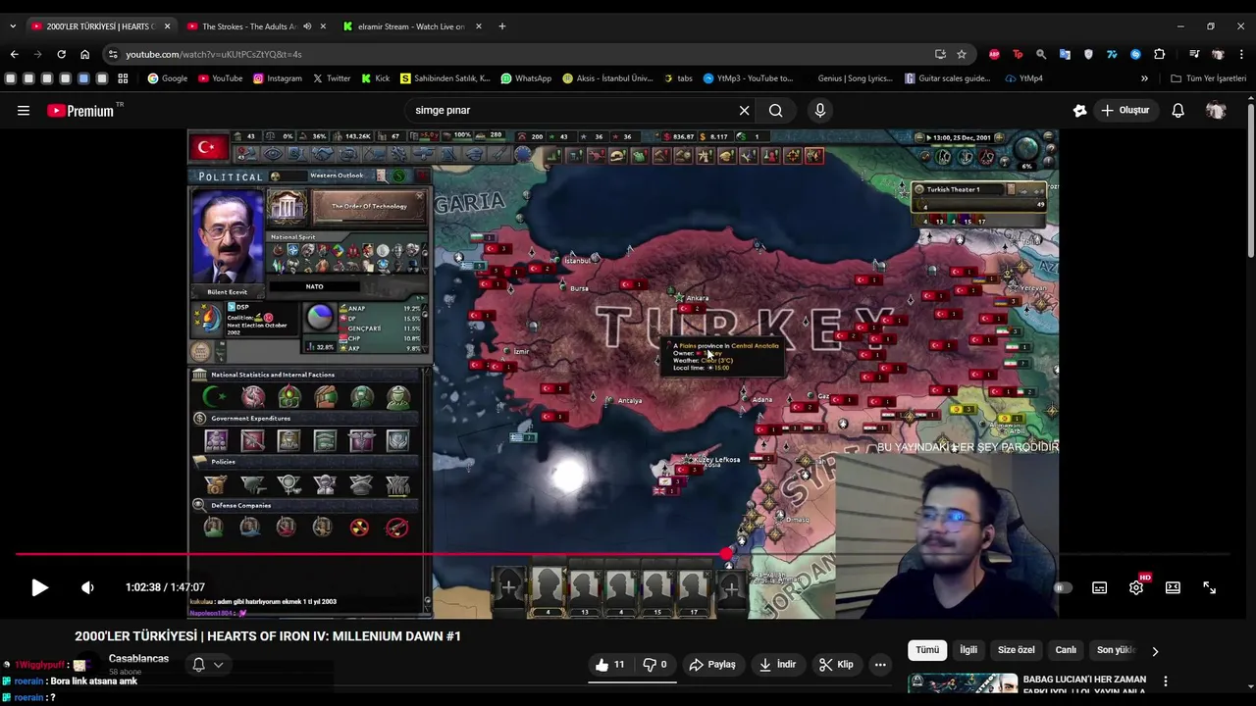
Task: Open the WhatsApp bookmark
Action: [526, 78]
